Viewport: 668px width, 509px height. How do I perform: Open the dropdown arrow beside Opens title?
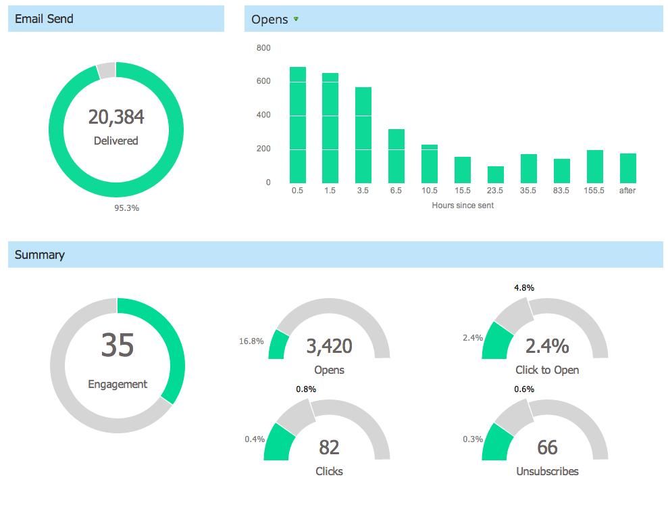(296, 19)
